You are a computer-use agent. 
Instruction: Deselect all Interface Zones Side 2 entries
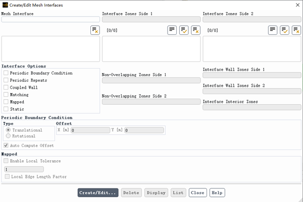pos(296,30)
